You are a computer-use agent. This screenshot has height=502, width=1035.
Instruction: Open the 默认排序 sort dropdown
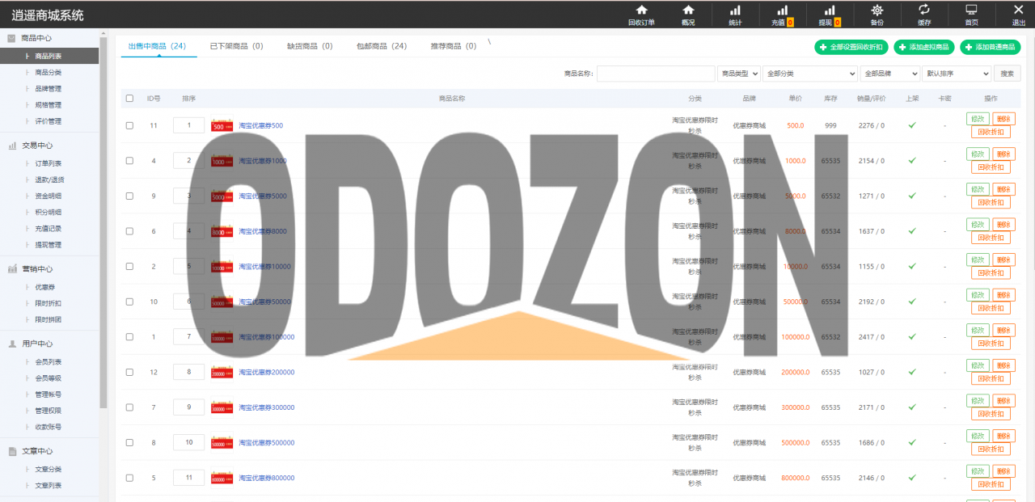pyautogui.click(x=957, y=74)
